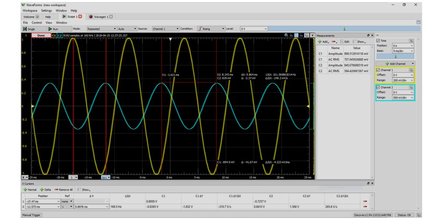The height and width of the screenshot is (220, 440).
Task: Open the Source dropdown showing Channel 1
Action: pyautogui.click(x=166, y=29)
